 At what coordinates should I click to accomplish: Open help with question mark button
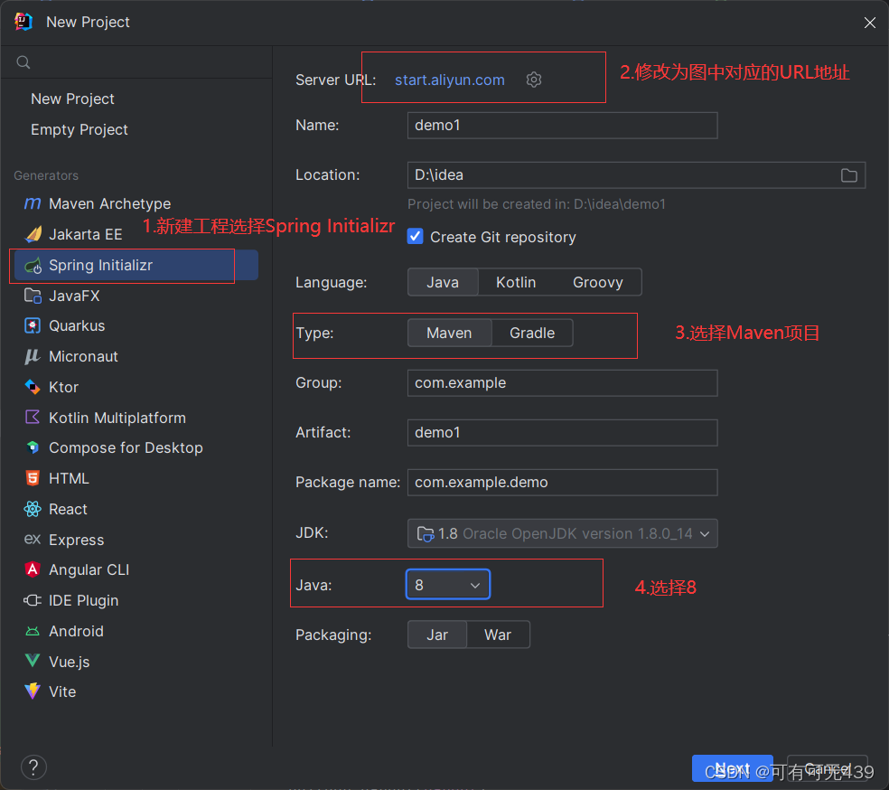coord(33,768)
